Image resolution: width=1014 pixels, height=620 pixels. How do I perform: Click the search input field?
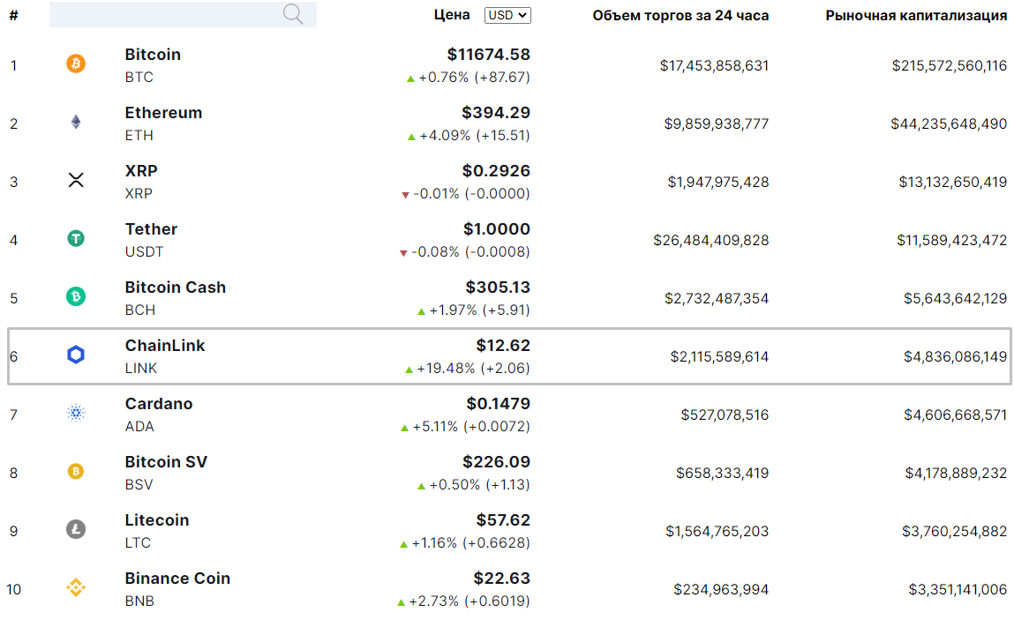(168, 14)
